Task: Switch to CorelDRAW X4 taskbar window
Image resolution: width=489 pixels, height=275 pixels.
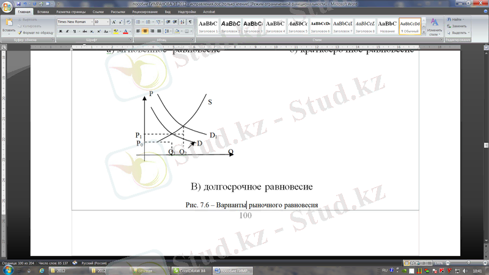Action: point(191,271)
